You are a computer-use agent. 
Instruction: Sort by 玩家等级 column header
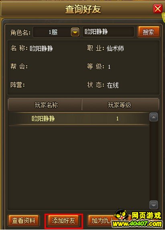click(120, 105)
